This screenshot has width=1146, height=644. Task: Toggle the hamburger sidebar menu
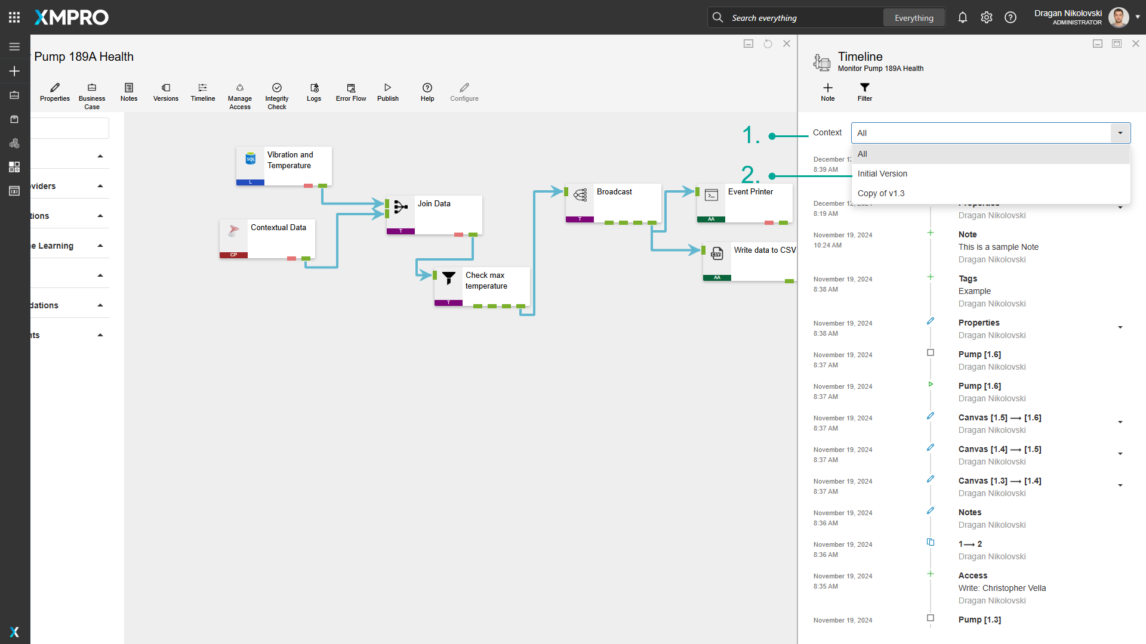14,47
